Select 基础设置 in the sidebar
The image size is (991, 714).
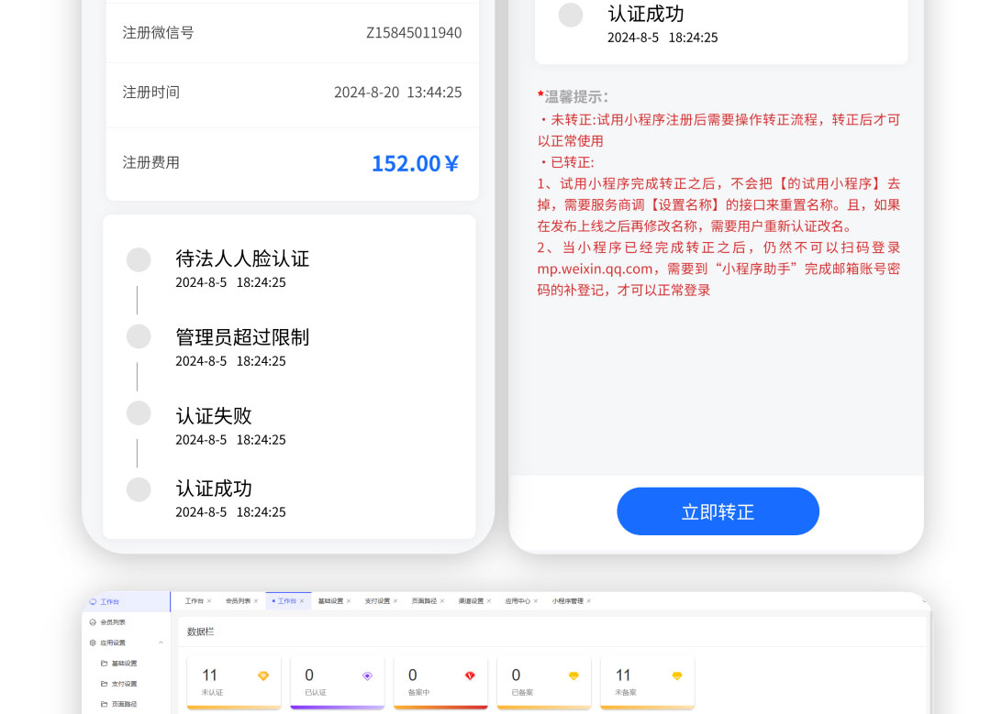(124, 664)
